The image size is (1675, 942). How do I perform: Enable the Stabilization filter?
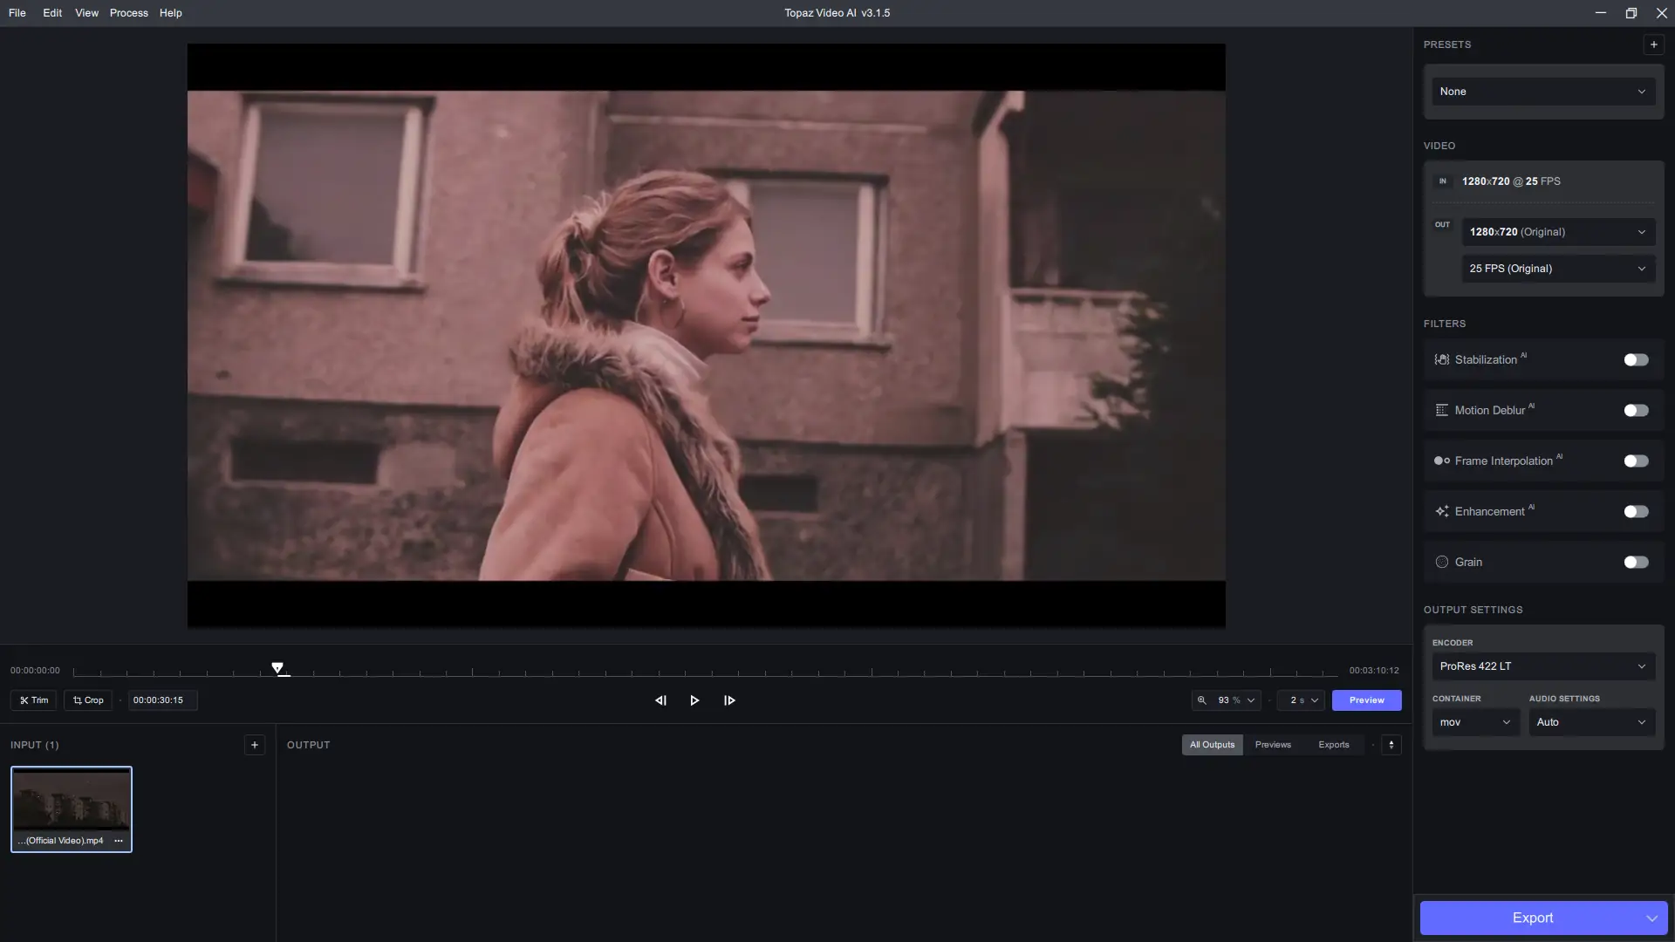(x=1636, y=360)
